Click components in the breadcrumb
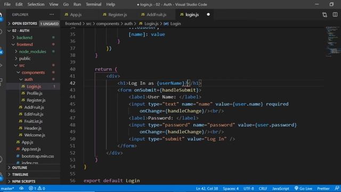 [108, 23]
